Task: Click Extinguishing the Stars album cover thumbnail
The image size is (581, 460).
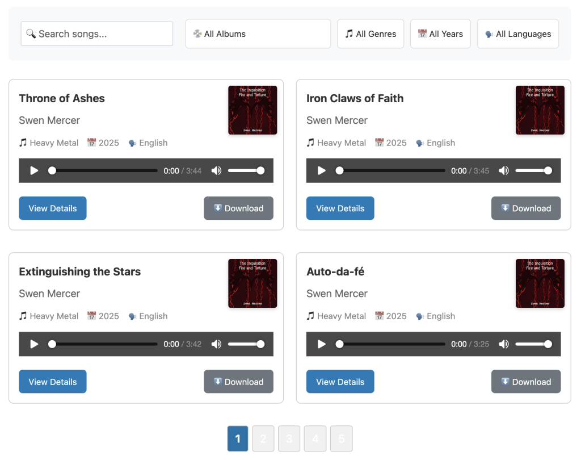Action: click(252, 283)
